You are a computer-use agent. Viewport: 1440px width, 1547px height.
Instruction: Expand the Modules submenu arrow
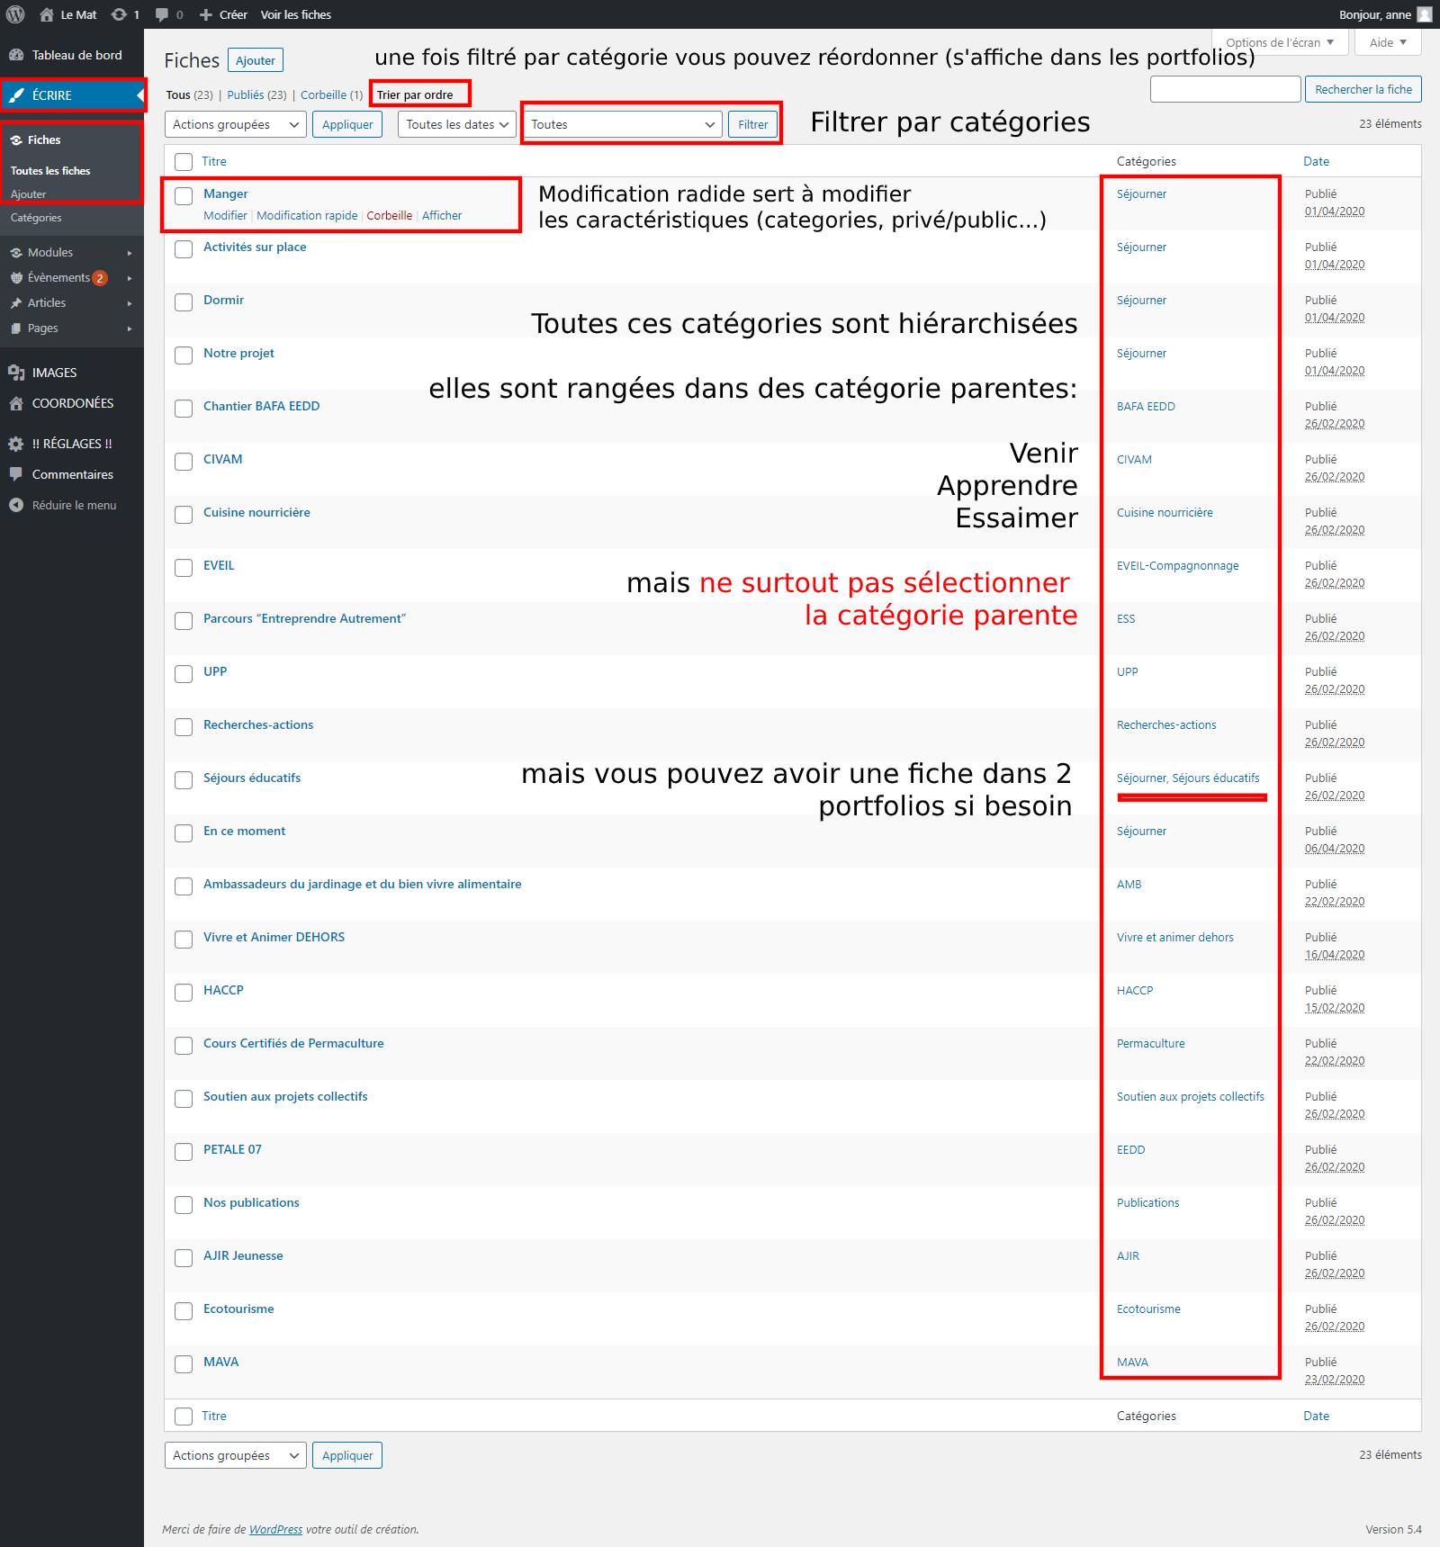tap(130, 253)
